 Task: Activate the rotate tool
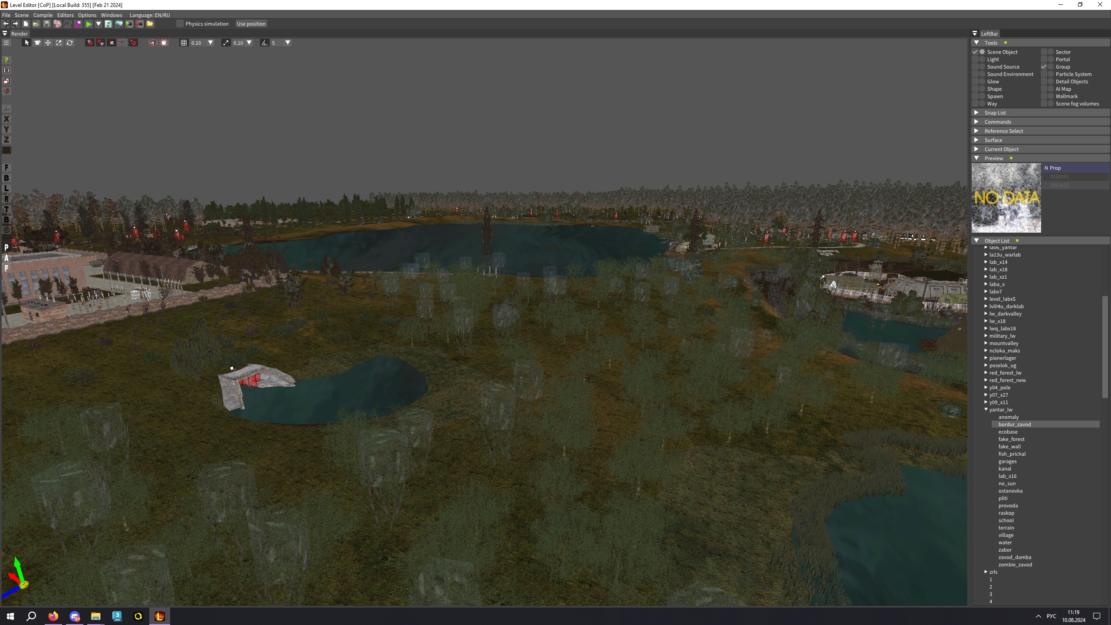tap(69, 43)
